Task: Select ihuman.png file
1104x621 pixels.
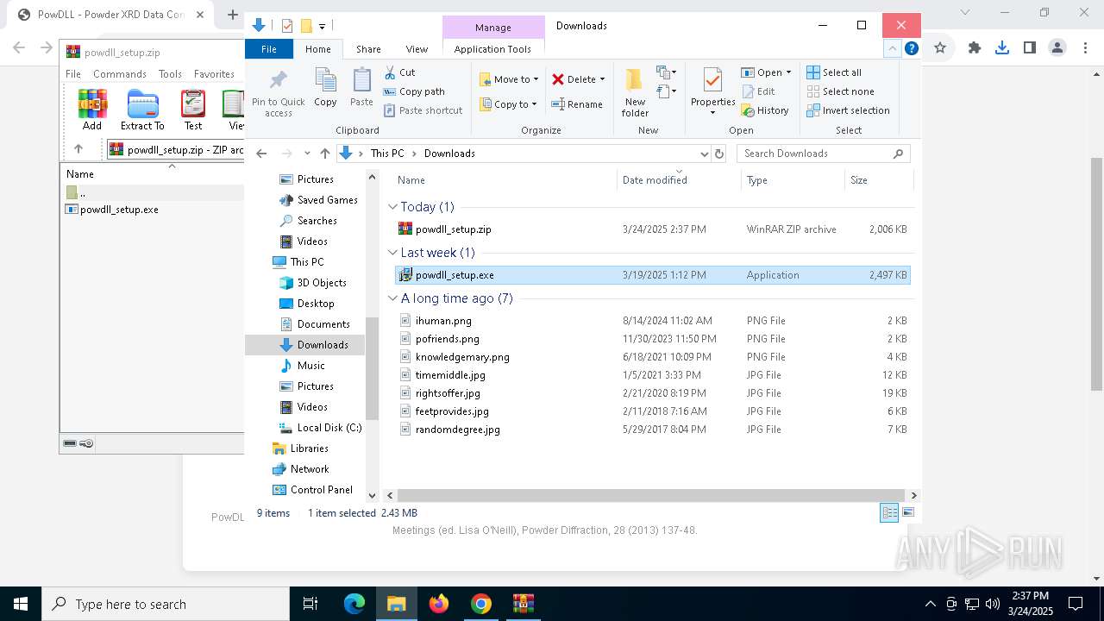Action: click(652, 321)
